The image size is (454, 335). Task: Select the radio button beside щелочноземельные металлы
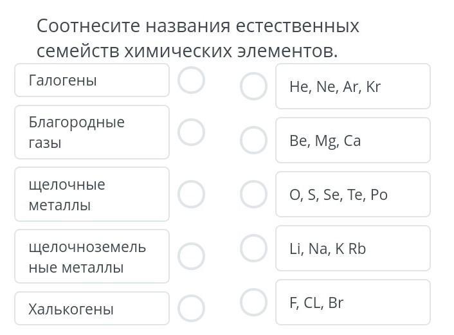tap(191, 256)
